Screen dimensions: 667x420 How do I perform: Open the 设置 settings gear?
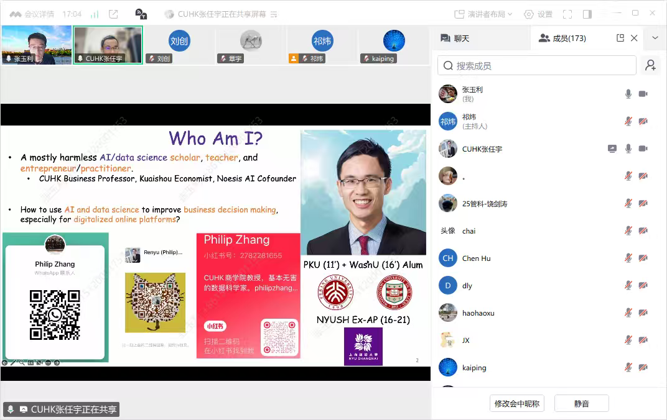coord(538,14)
